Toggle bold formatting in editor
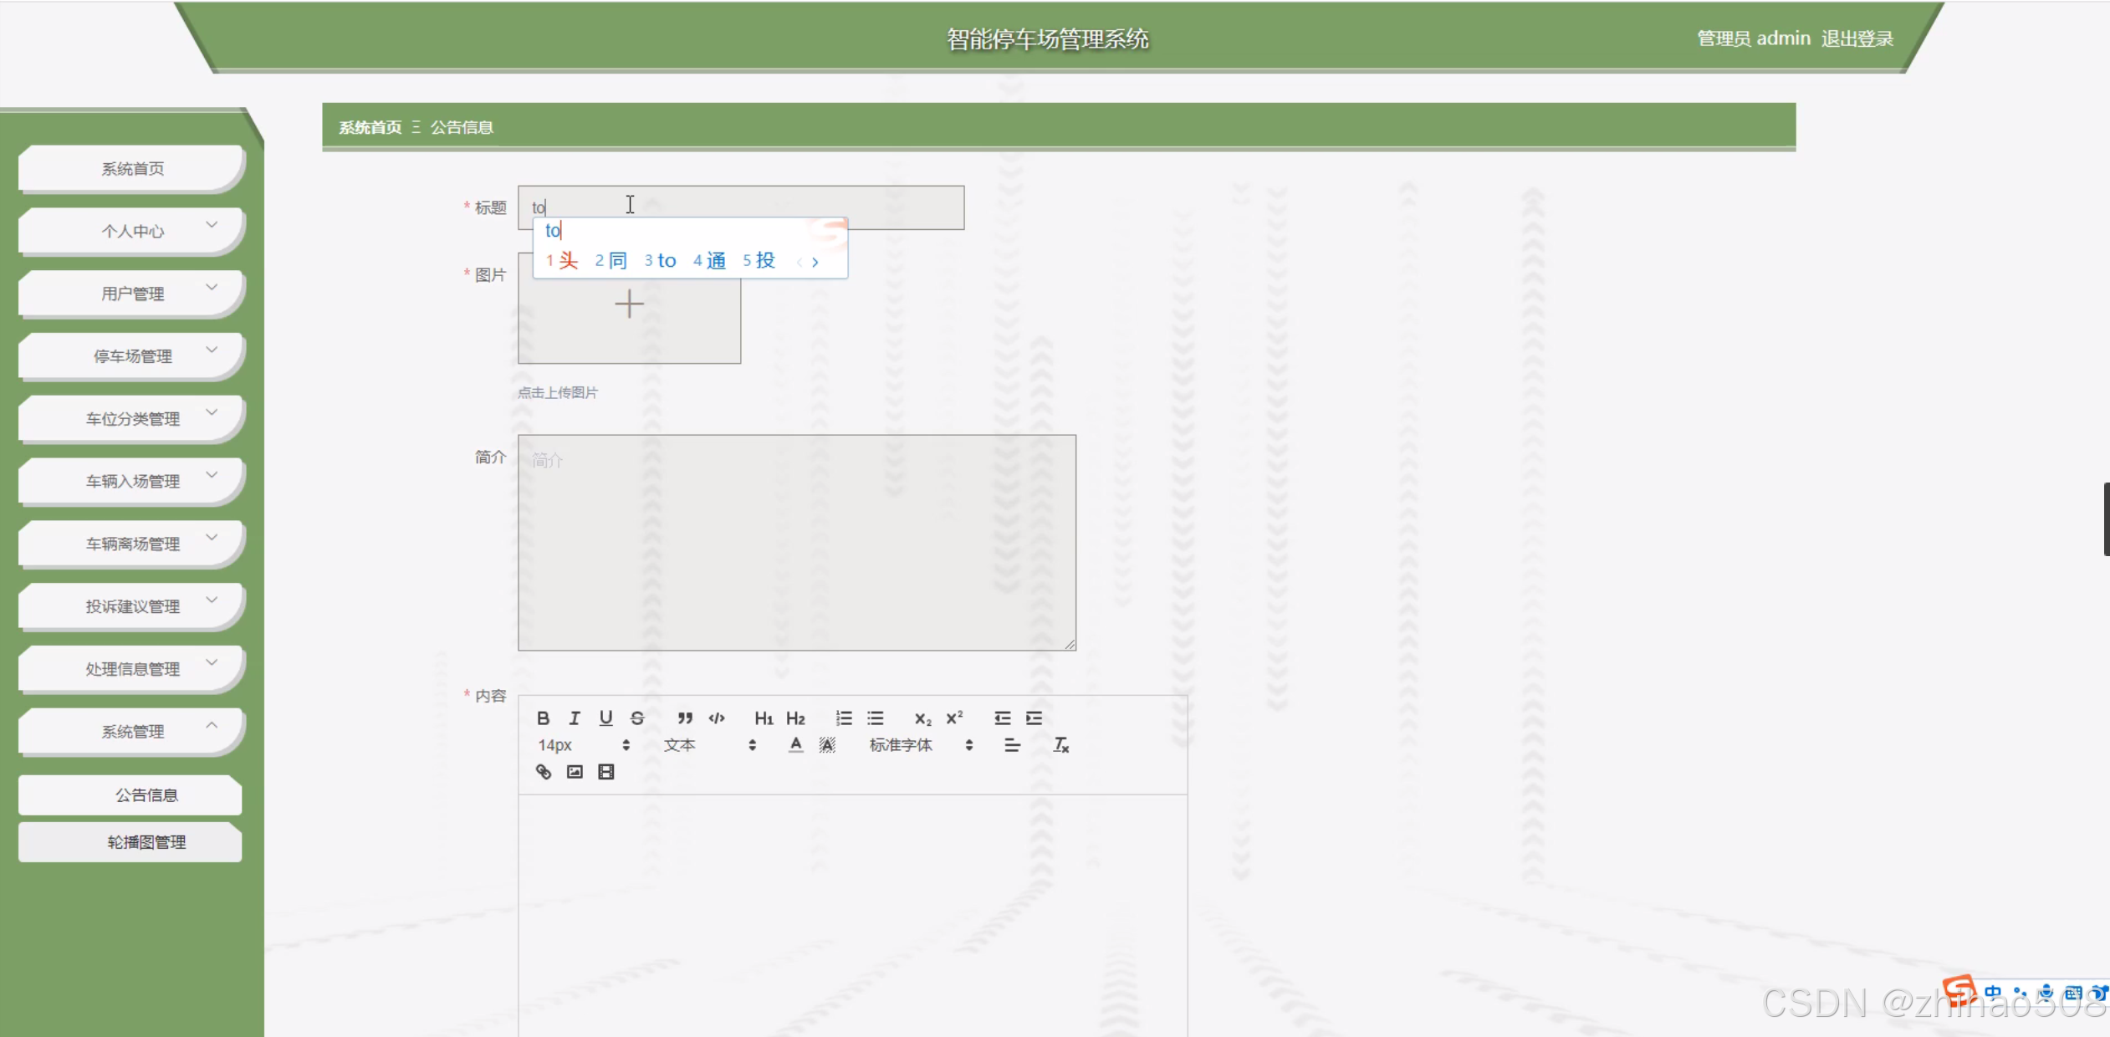 coord(543,718)
